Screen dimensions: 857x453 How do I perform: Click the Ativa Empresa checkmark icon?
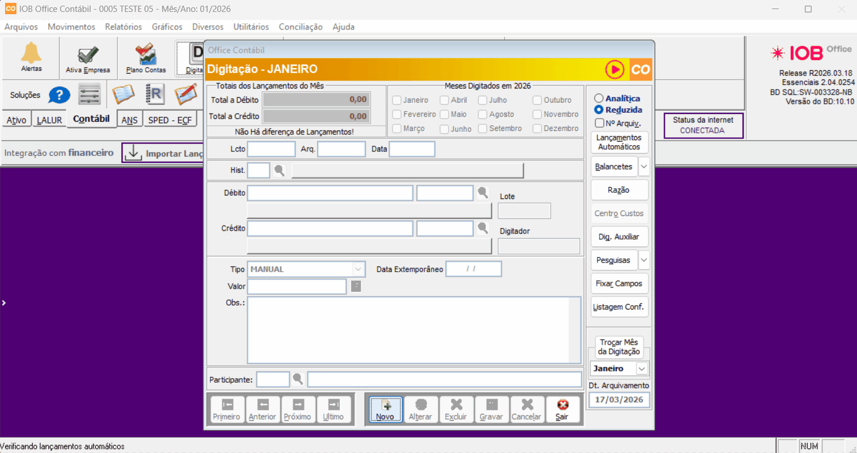click(88, 55)
